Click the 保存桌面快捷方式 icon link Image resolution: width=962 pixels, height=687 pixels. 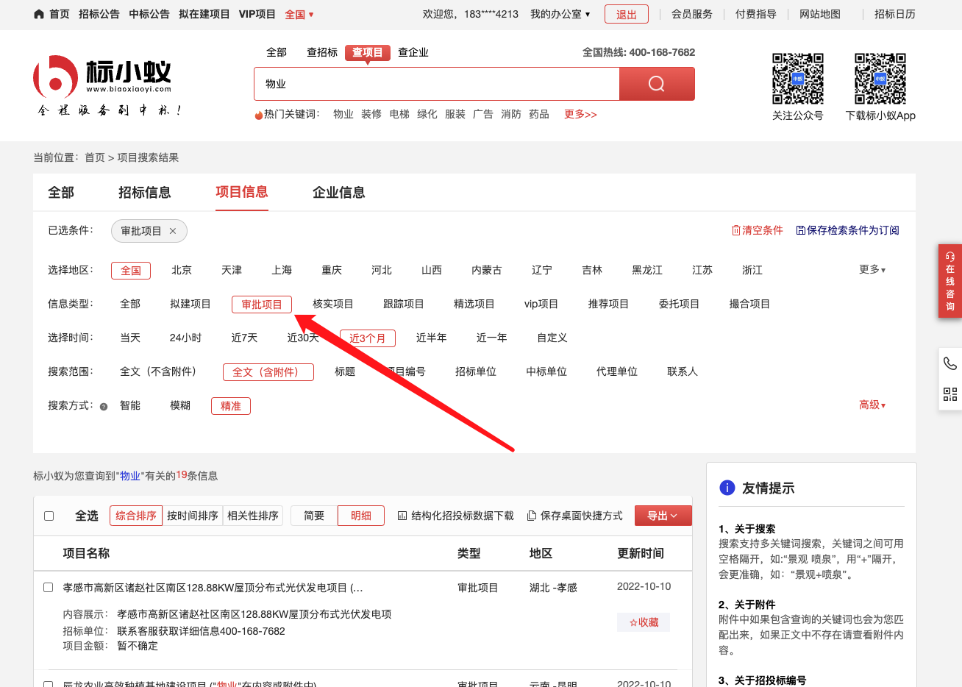coord(574,516)
